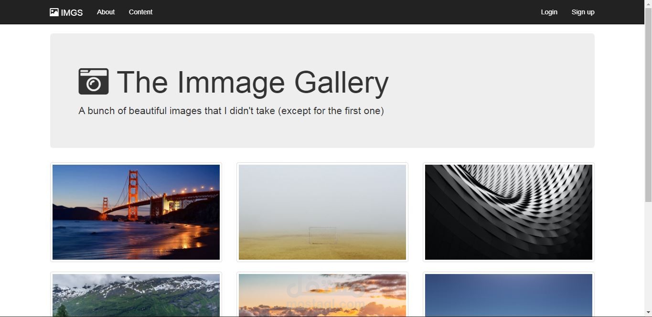Click the large camera icon in the header
Screen dimensions: 652x317
(94, 81)
